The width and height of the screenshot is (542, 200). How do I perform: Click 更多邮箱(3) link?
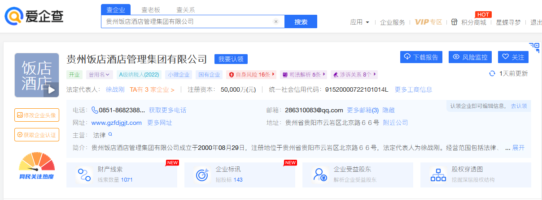pyautogui.click(x=363, y=110)
